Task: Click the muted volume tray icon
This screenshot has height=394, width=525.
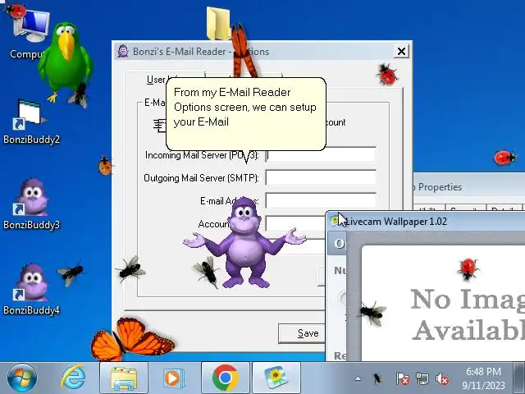Action: 442,379
